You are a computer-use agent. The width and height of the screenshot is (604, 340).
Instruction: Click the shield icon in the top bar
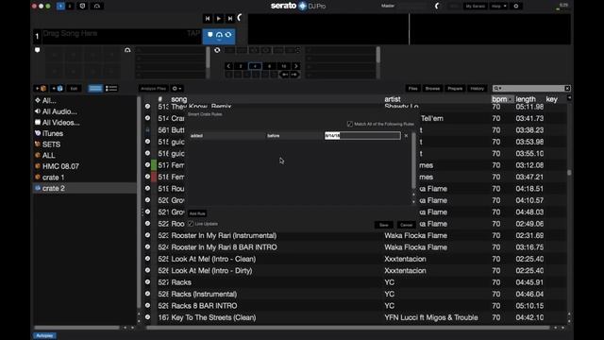(82, 7)
